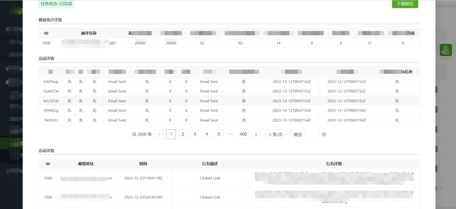The image size is (456, 209).
Task: Click the pagination ellipsis to skip pages
Action: click(x=231, y=134)
